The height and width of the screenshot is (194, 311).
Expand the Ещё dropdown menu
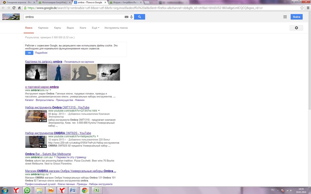pyautogui.click(x=96, y=28)
